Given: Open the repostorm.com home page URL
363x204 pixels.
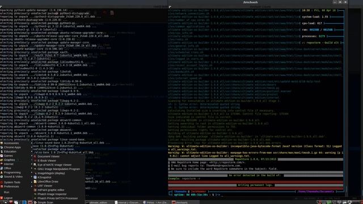Looking at the screenshot, I should pyautogui.click(x=226, y=163).
